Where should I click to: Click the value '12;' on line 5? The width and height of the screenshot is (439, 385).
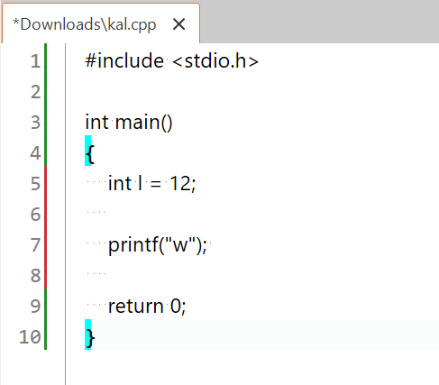(x=183, y=183)
